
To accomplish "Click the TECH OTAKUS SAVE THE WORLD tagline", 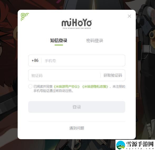I will click(x=77, y=28).
